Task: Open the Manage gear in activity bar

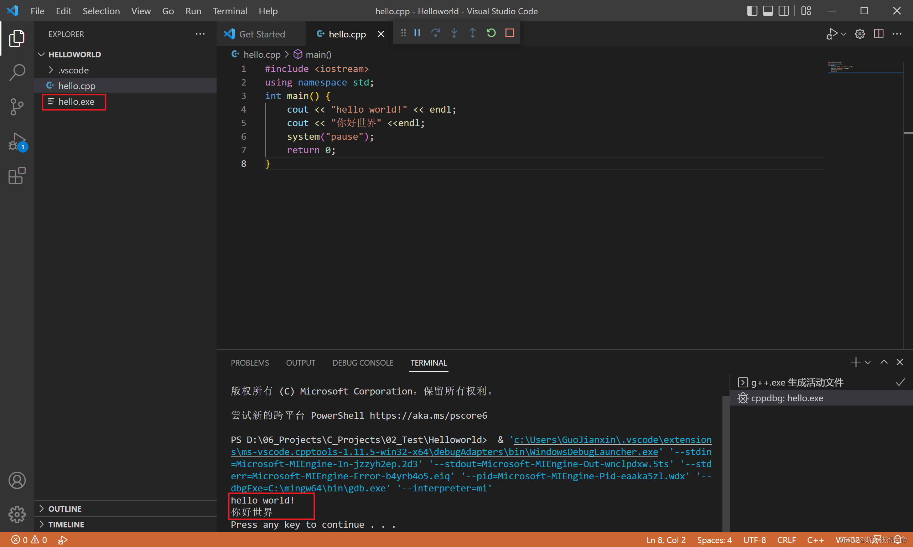Action: pos(17,514)
